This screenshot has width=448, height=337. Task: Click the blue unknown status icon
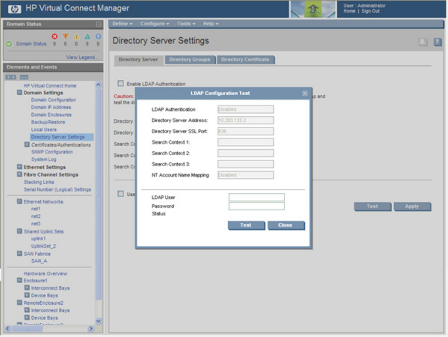click(98, 36)
